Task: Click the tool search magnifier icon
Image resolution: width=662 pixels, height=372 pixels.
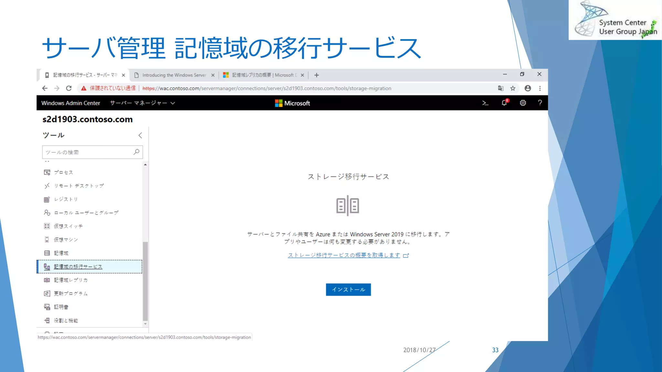Action: [136, 152]
